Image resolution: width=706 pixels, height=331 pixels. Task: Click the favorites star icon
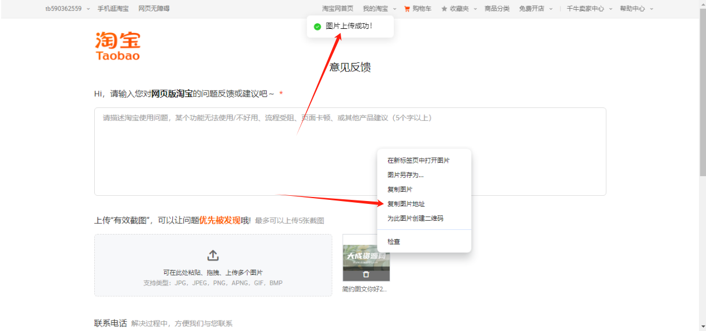tap(444, 9)
